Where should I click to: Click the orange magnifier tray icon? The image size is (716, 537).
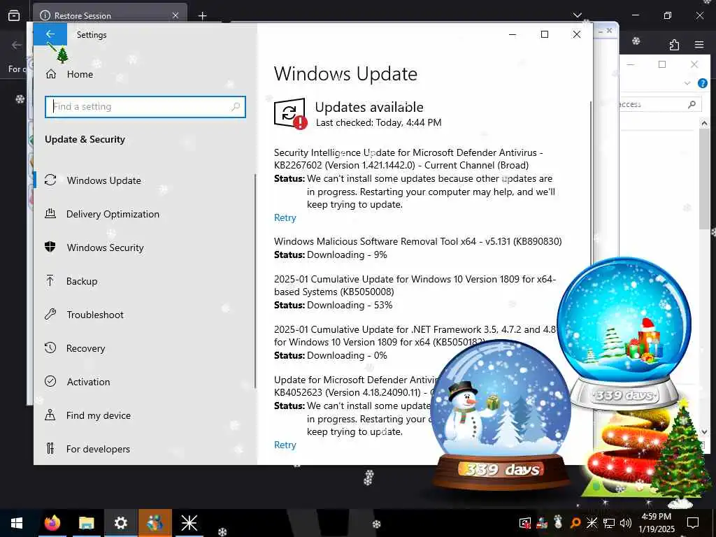point(575,523)
